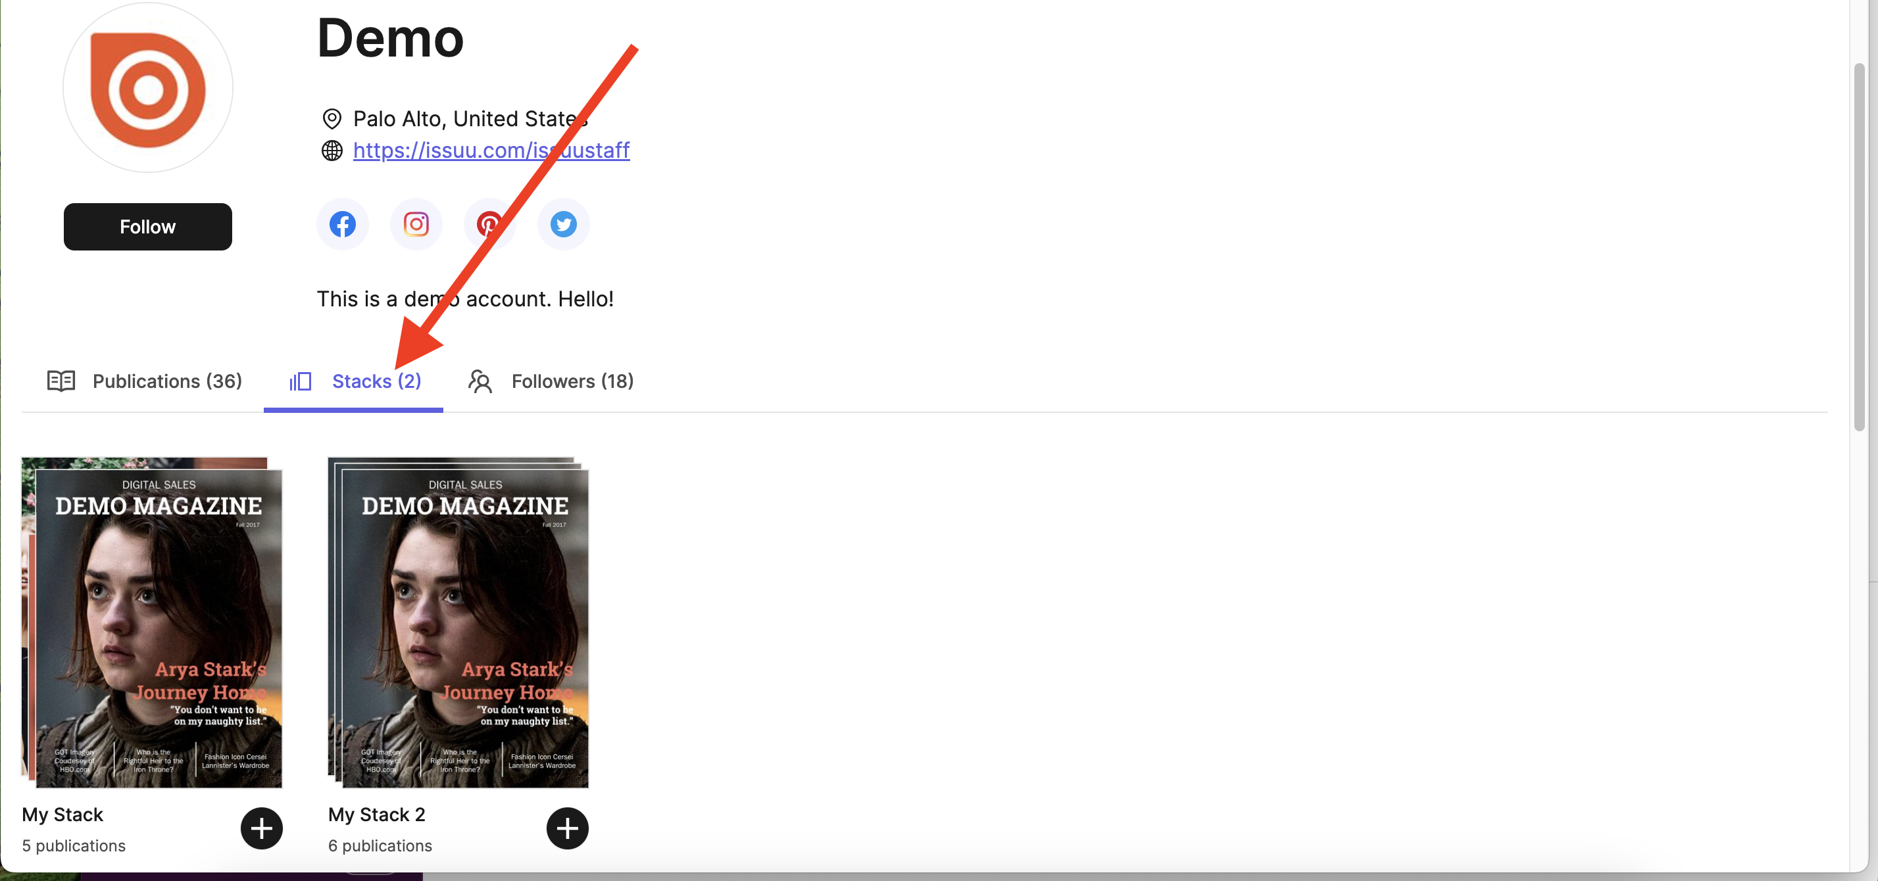
Task: Click the demo account description text
Action: pos(465,298)
